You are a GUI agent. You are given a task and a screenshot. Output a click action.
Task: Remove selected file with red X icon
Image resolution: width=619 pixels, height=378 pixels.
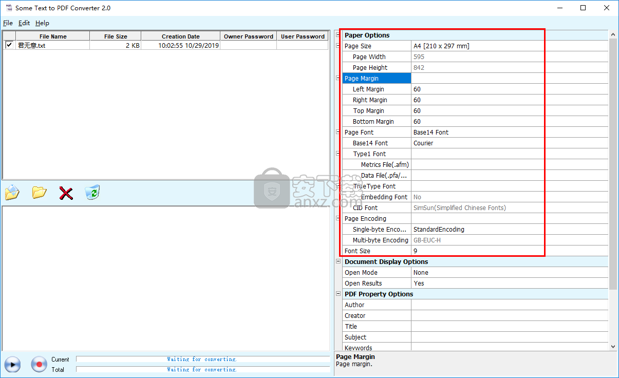(66, 193)
